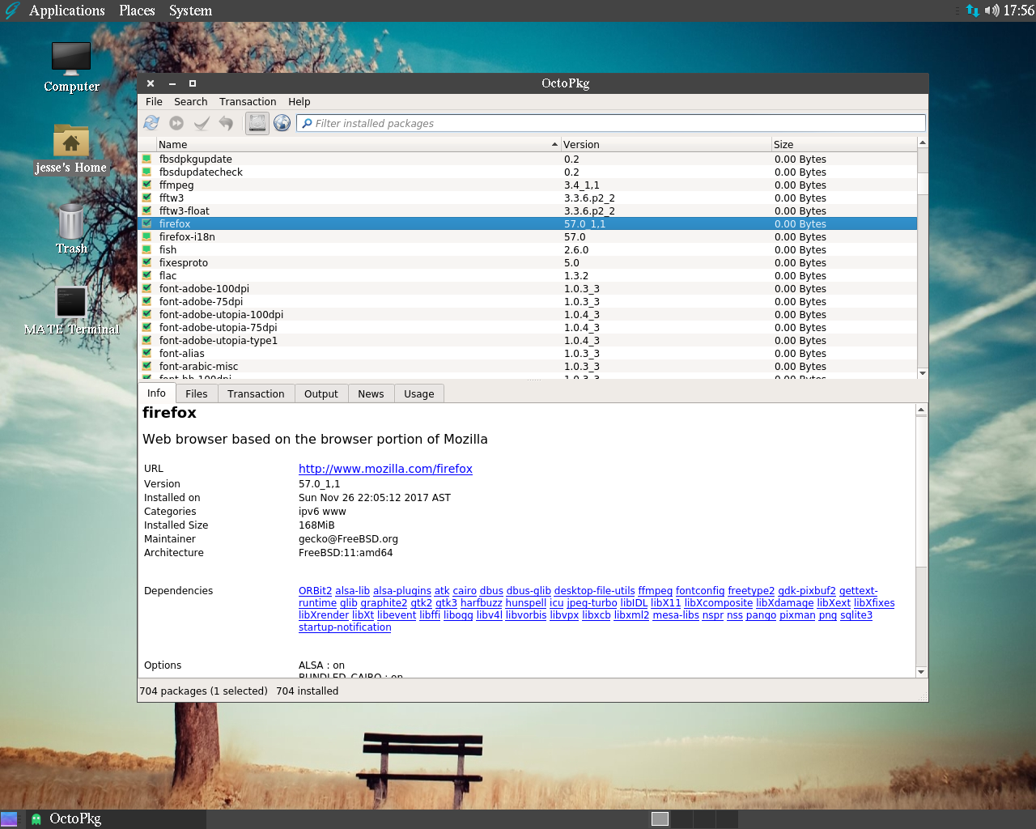Click the remote packages globe icon
This screenshot has height=829, width=1036.
(282, 123)
